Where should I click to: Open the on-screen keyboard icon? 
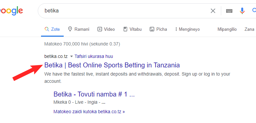coord(229,11)
